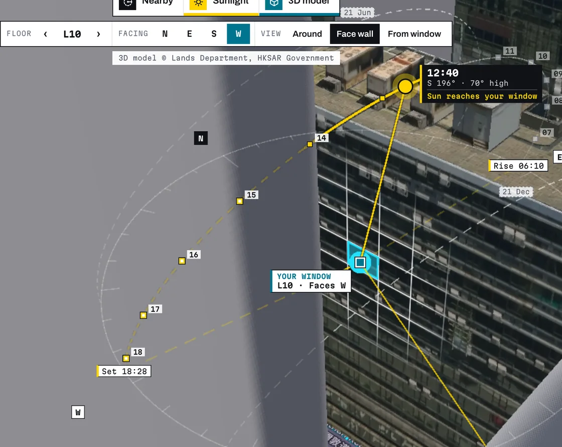Select the highlighted W facing button
562x447 pixels.
pyautogui.click(x=238, y=34)
